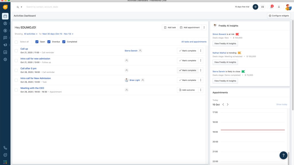Screen dimensions: 294x165
Task: Mark the Call up activity complete
Action: pyautogui.click(x=188, y=50)
